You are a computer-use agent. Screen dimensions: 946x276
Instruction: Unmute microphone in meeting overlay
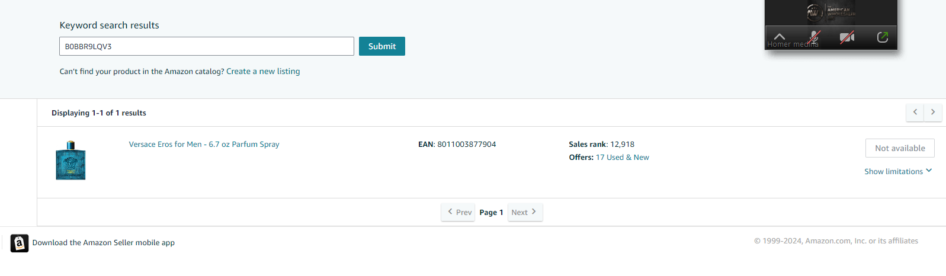click(814, 37)
